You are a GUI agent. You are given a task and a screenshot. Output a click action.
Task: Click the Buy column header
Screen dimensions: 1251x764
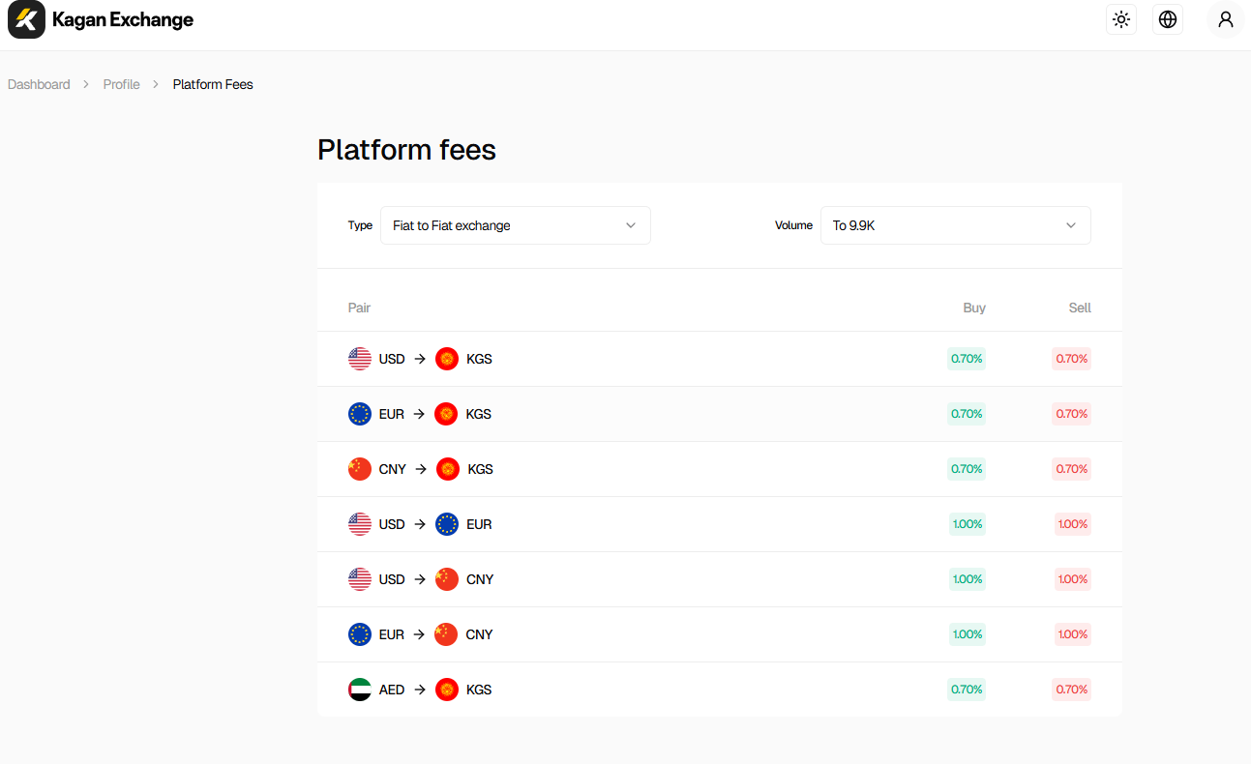(x=974, y=308)
